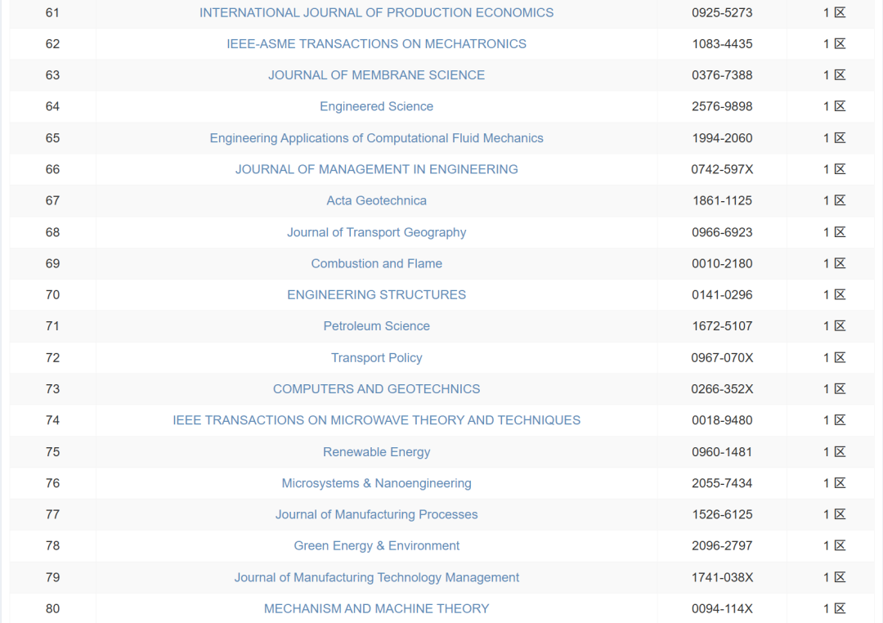Image resolution: width=883 pixels, height=623 pixels.
Task: Select ISSN 2576-9898 cell
Action: [x=722, y=106]
